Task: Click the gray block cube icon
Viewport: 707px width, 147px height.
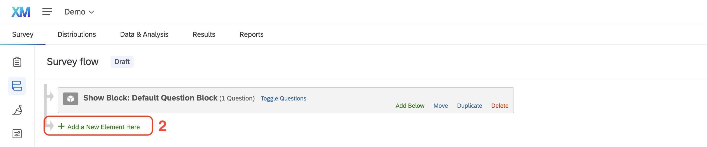Action: pyautogui.click(x=71, y=99)
